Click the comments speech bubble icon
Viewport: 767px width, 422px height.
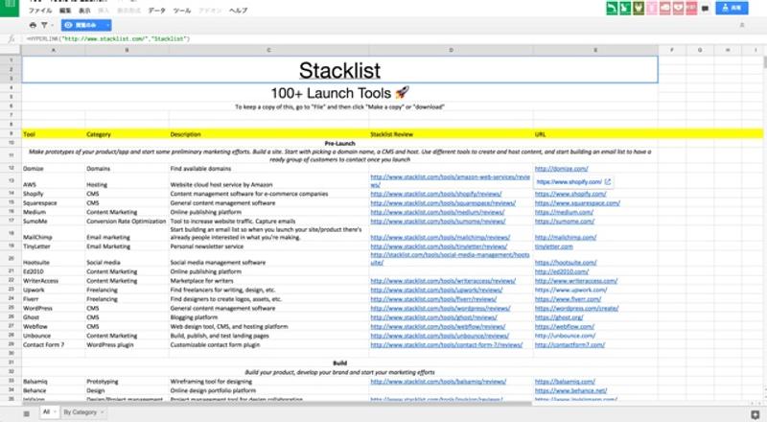tap(705, 8)
